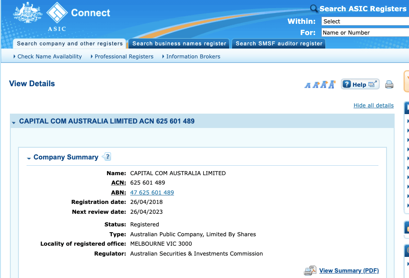
Task: Click the ACN abbreviation label
Action: point(118,183)
